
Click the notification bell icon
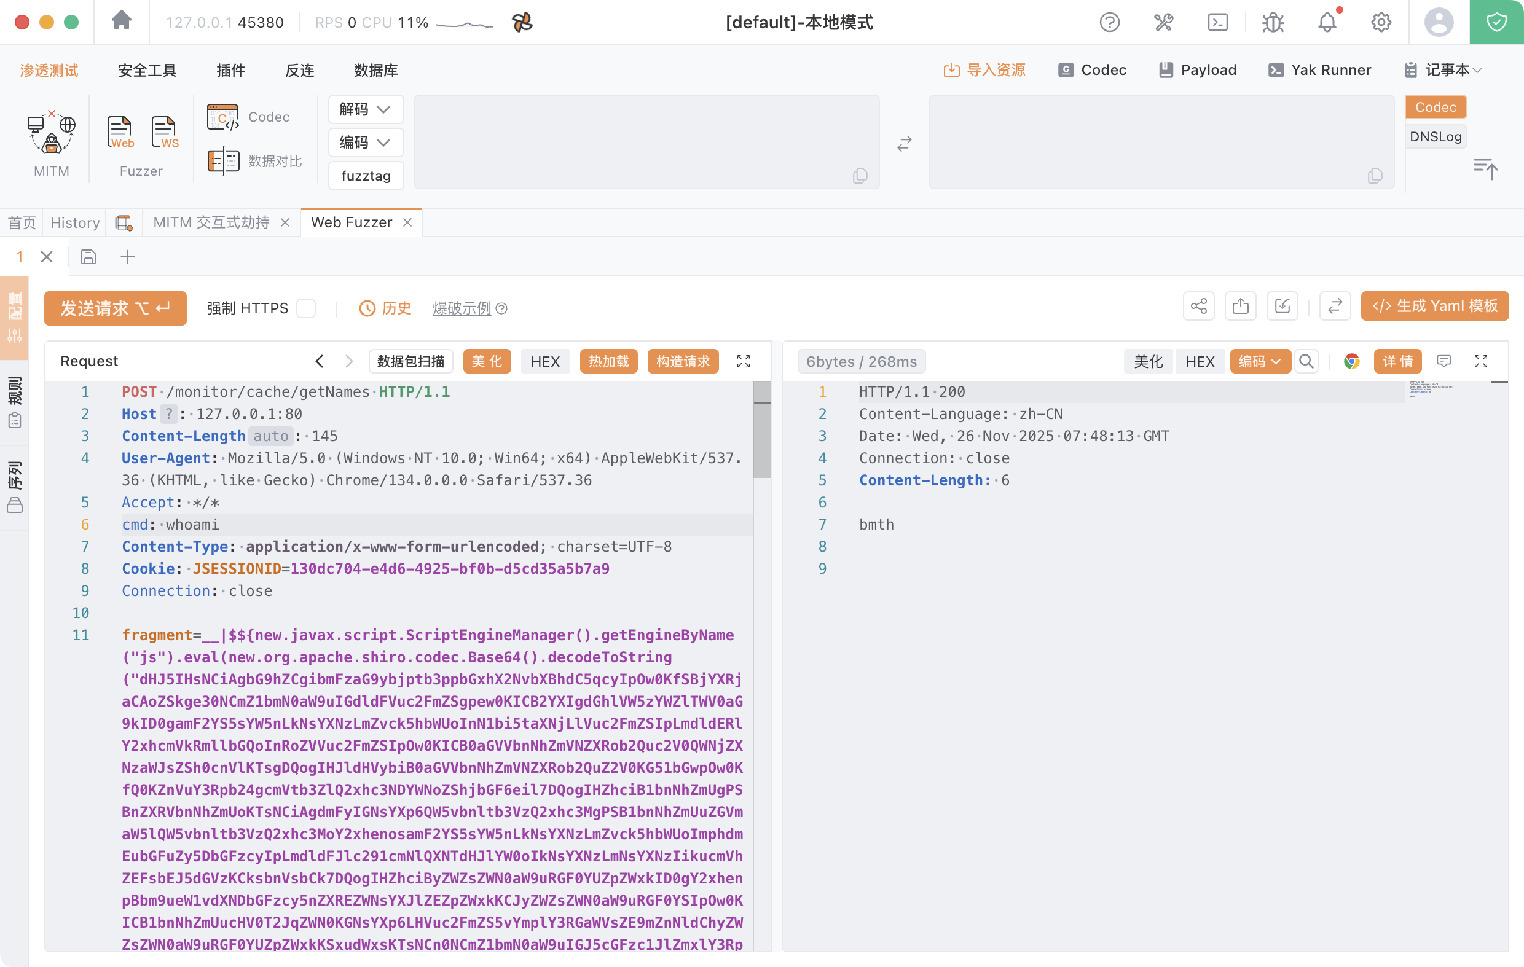coord(1327,23)
